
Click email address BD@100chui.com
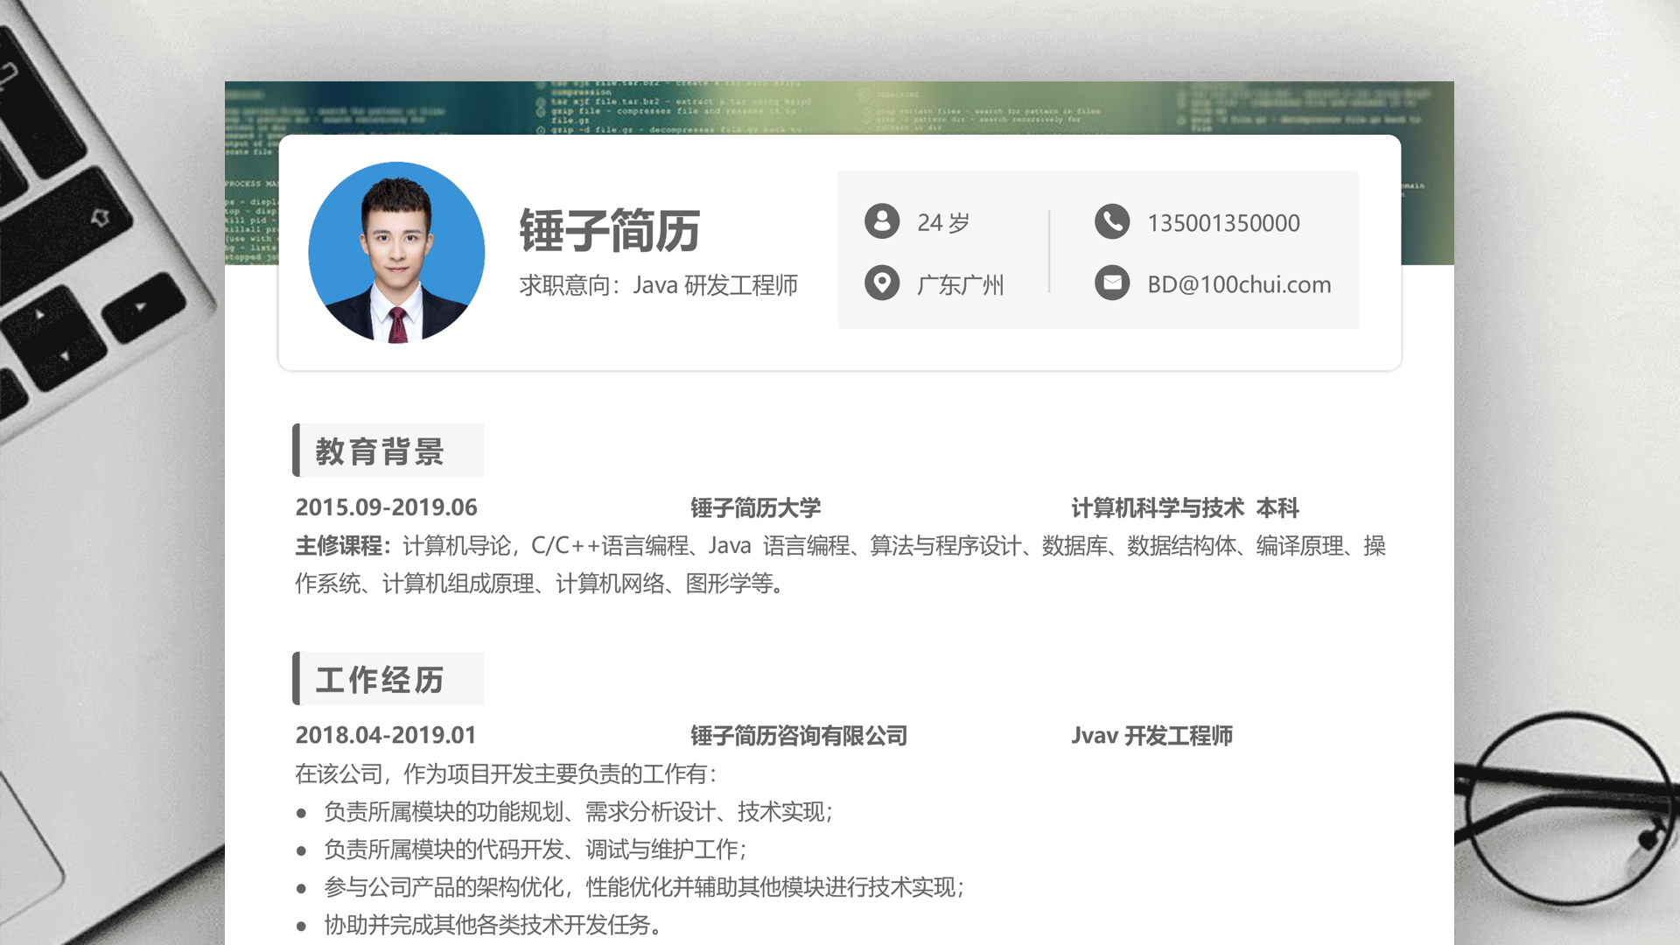1239,284
